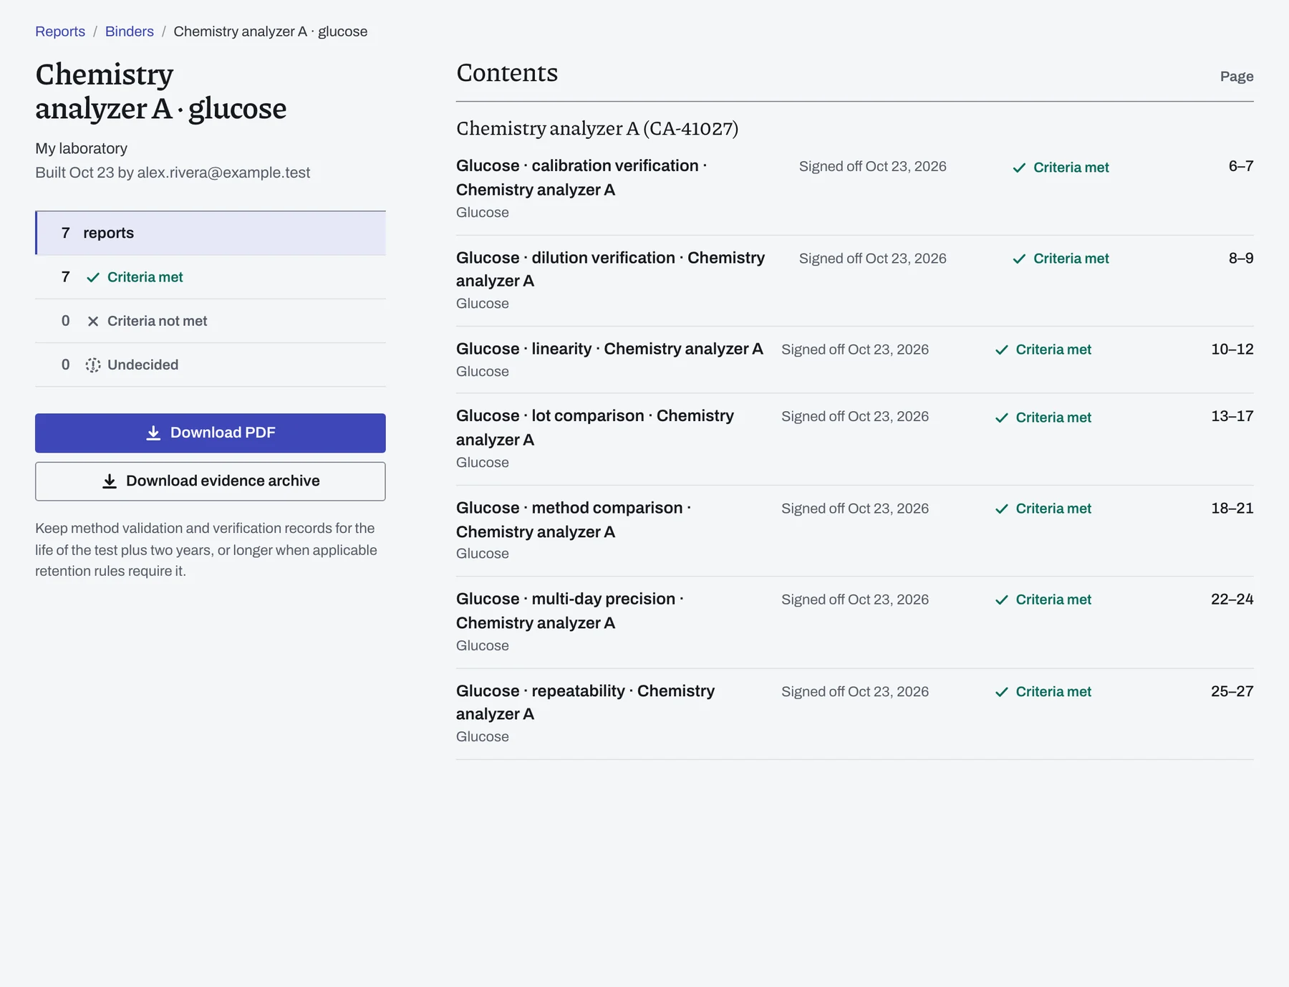Click the download icon on Download PDF
This screenshot has height=987, width=1289.
click(153, 433)
